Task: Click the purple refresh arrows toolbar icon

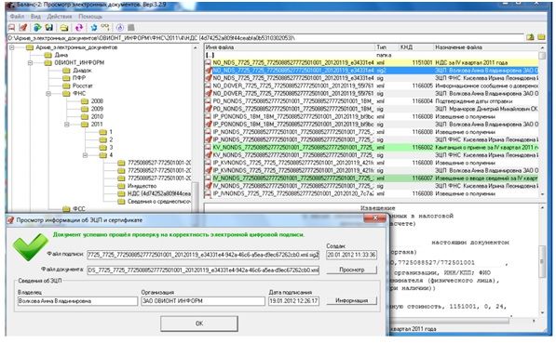Action: click(x=79, y=28)
